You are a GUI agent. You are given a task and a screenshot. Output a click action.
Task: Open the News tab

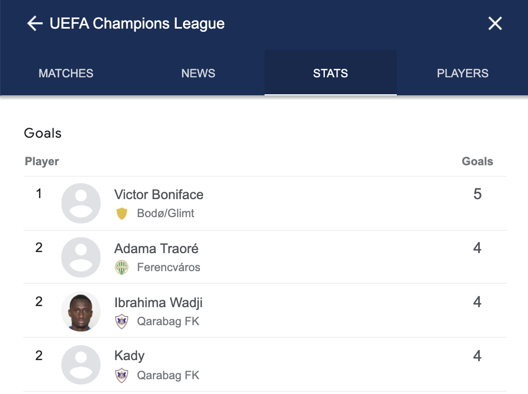pyautogui.click(x=198, y=74)
